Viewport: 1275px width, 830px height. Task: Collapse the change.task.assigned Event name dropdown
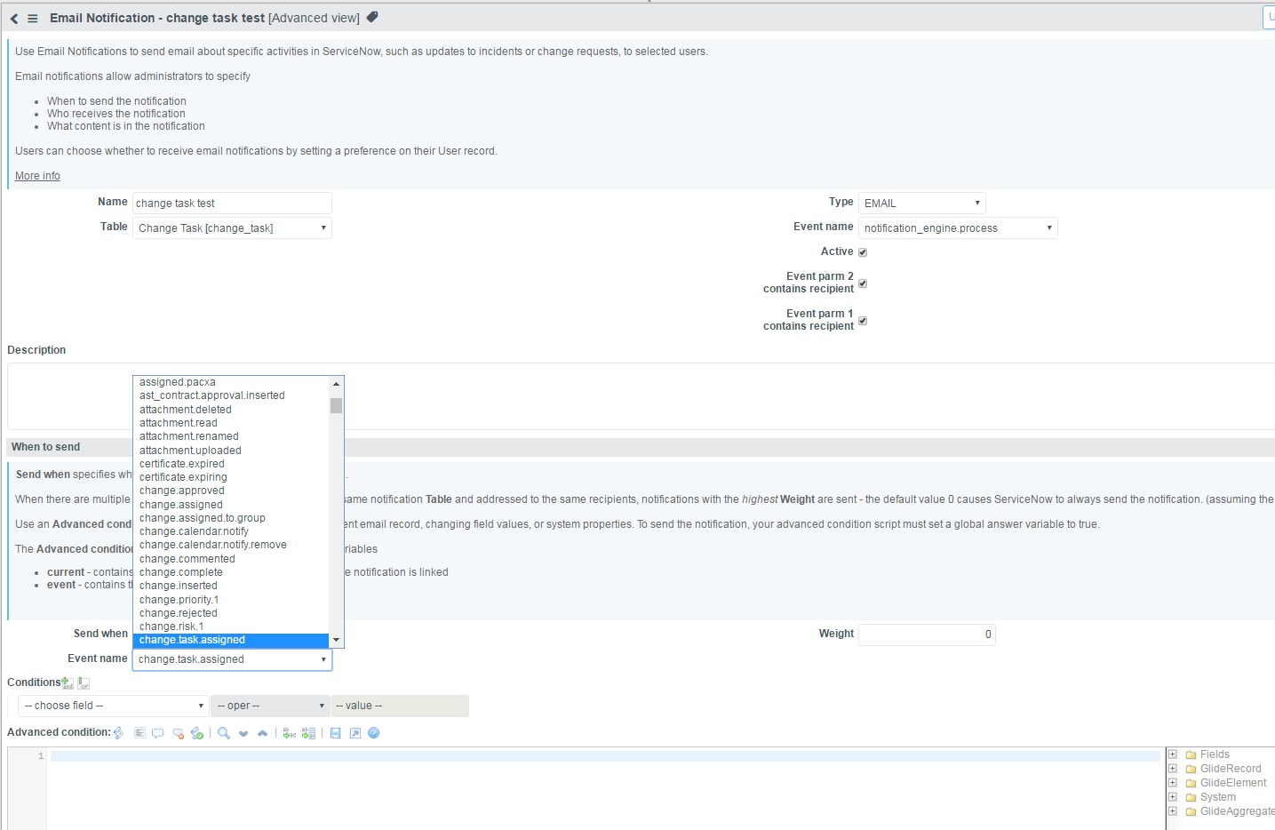232,659
